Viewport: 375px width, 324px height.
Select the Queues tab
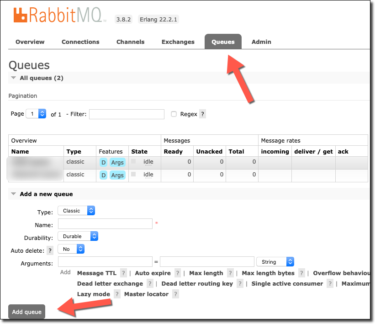[223, 42]
